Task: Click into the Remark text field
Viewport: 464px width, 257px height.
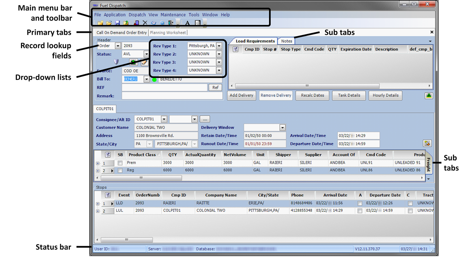Action: (172, 96)
